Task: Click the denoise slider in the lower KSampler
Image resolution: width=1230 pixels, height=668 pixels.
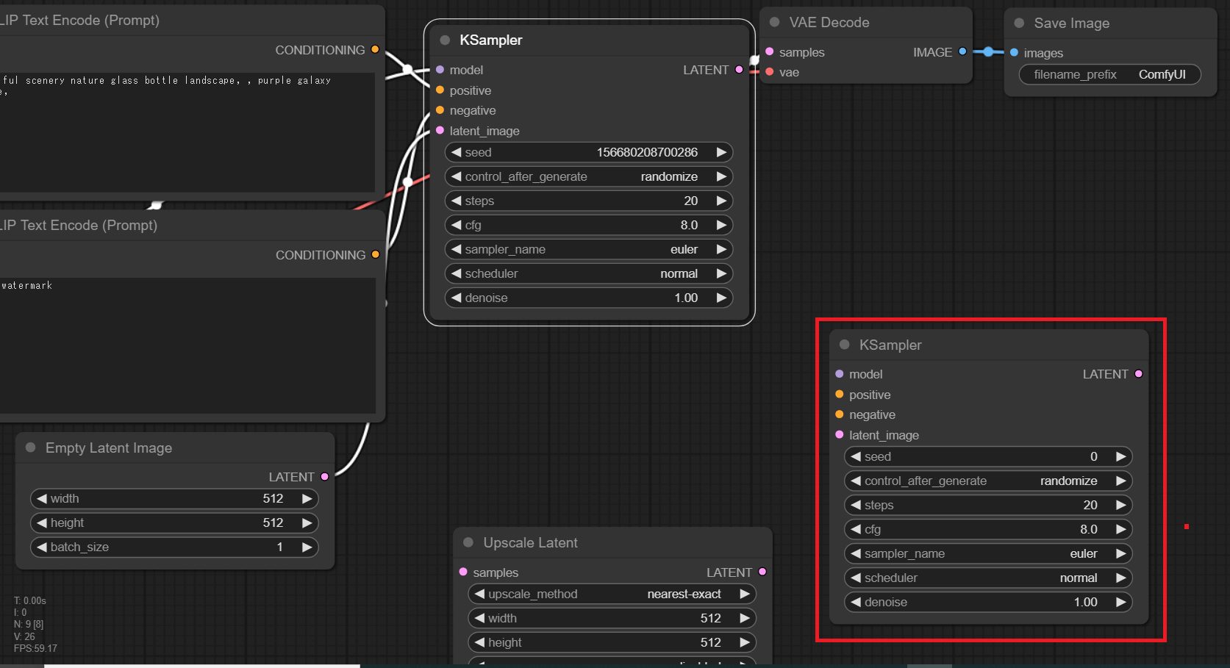Action: 987,603
